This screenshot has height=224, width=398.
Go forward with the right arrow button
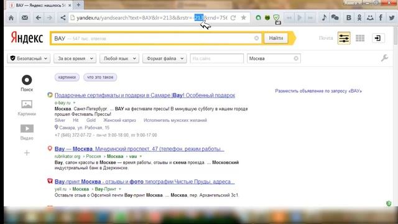pos(50,18)
